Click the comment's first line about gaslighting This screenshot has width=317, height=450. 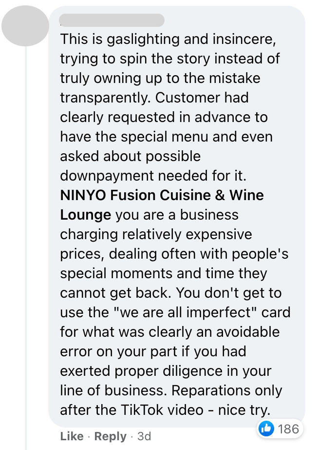click(168, 39)
